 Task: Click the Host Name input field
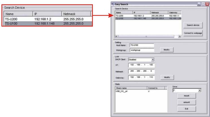coord(142,45)
